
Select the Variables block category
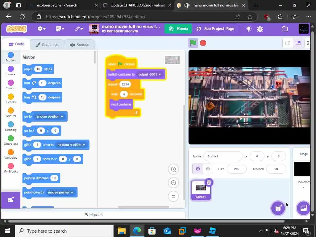(x=11, y=154)
